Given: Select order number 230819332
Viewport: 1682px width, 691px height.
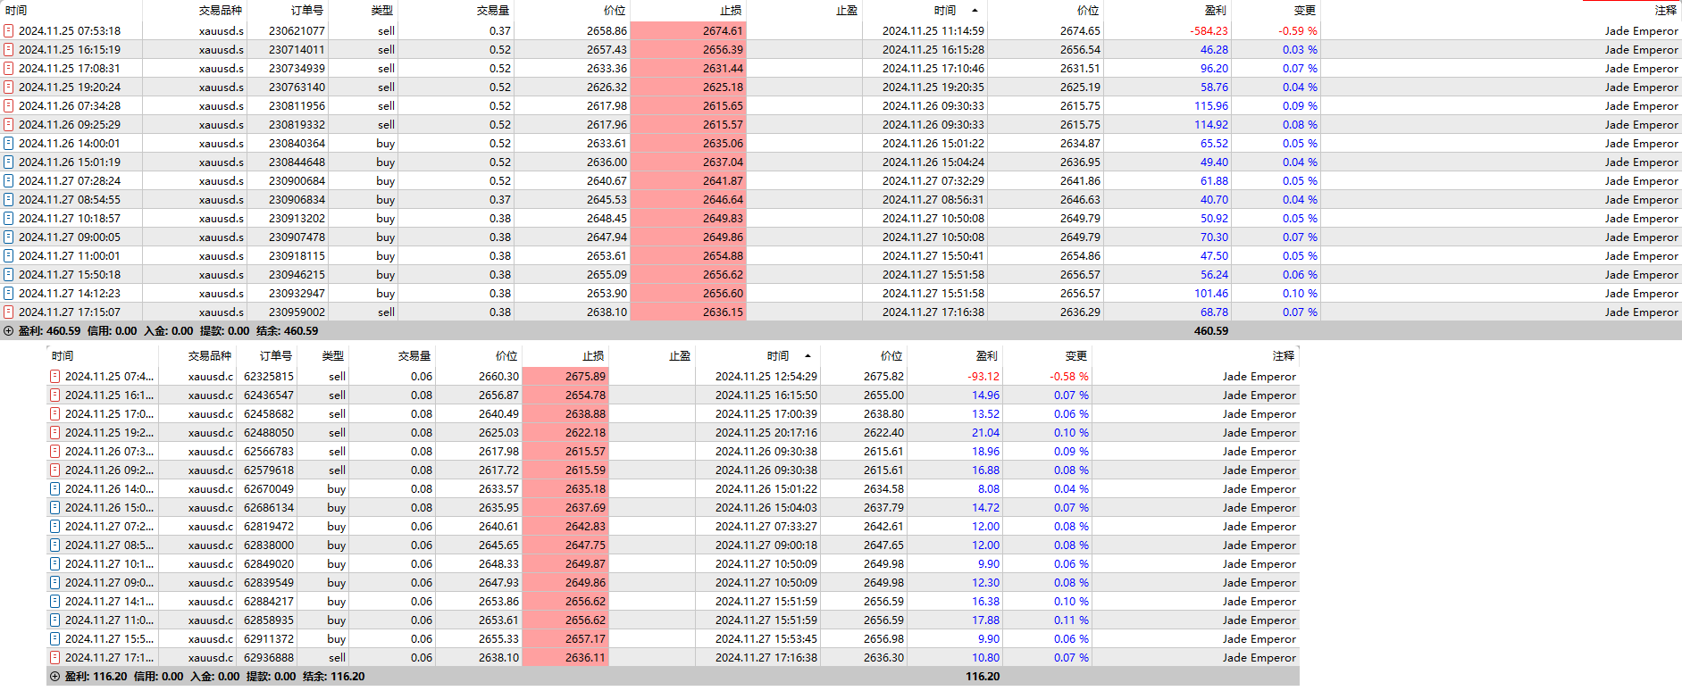Looking at the screenshot, I should point(297,124).
